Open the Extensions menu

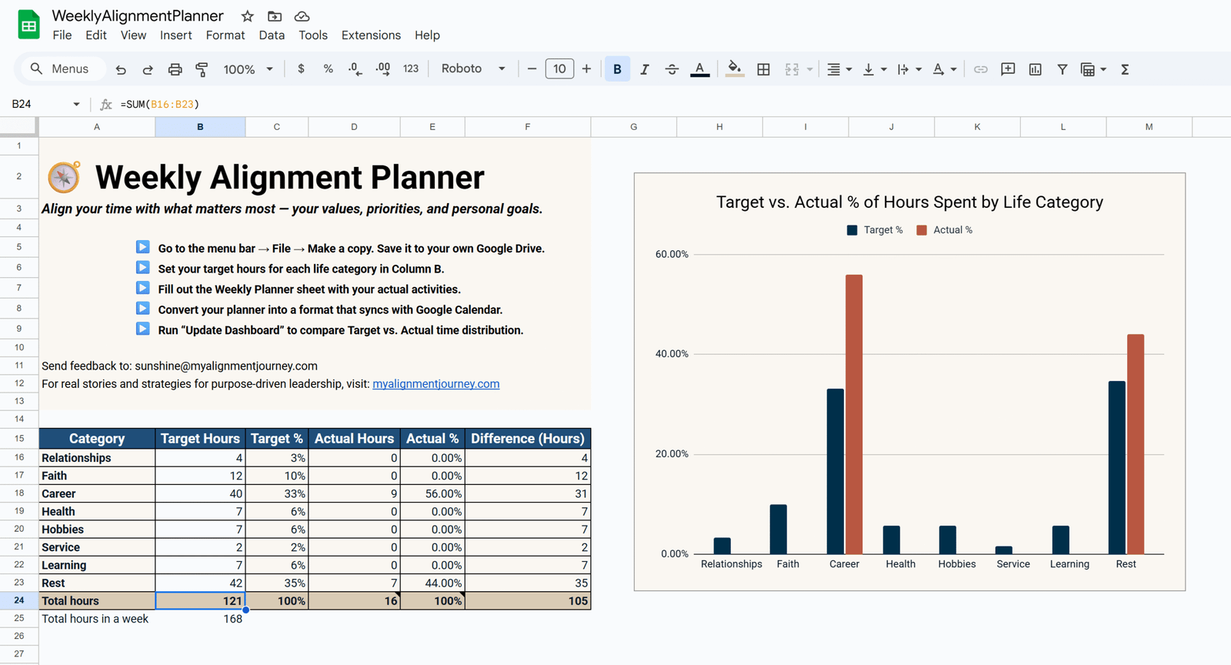coord(371,35)
